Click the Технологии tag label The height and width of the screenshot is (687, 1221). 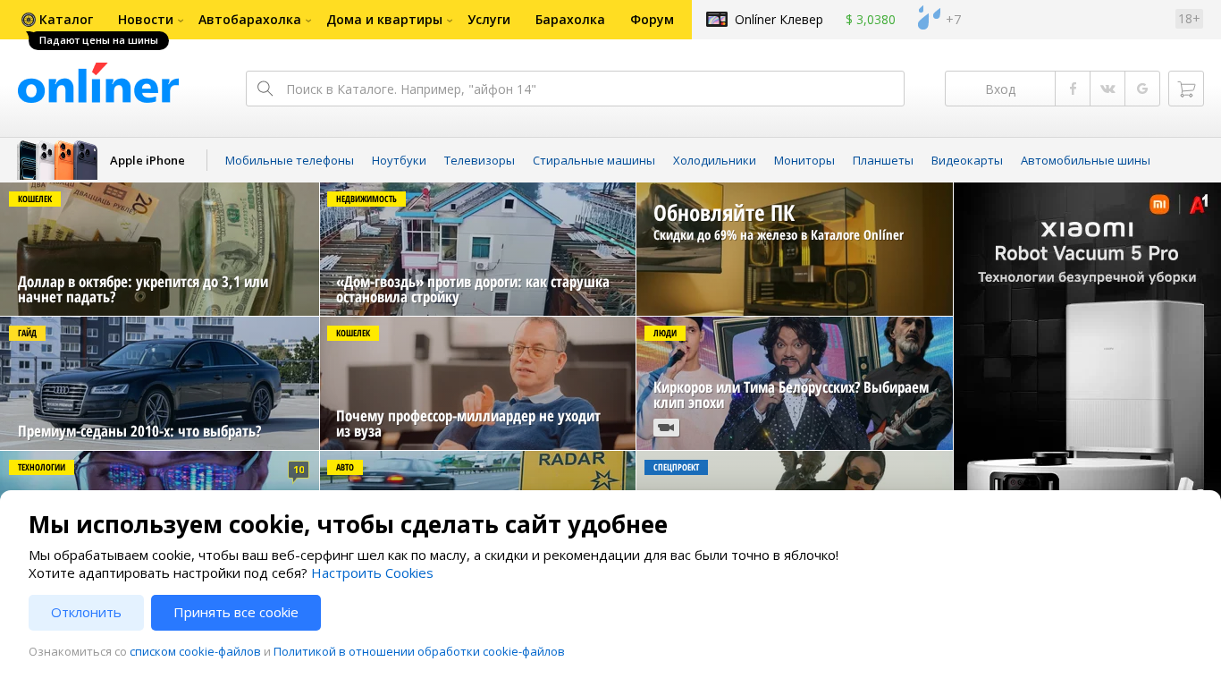(41, 467)
